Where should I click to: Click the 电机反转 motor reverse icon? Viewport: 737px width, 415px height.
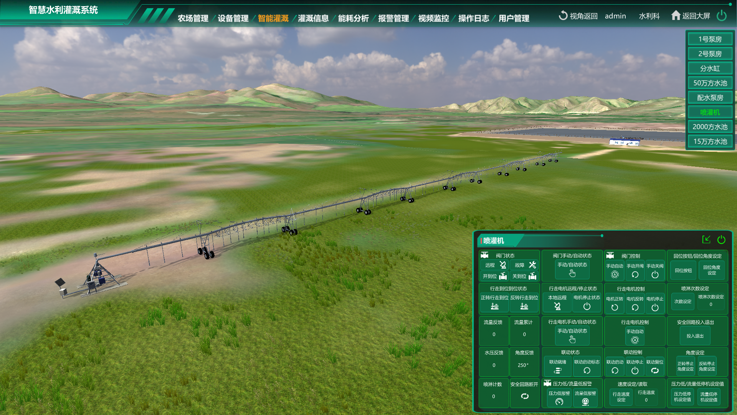(x=635, y=307)
